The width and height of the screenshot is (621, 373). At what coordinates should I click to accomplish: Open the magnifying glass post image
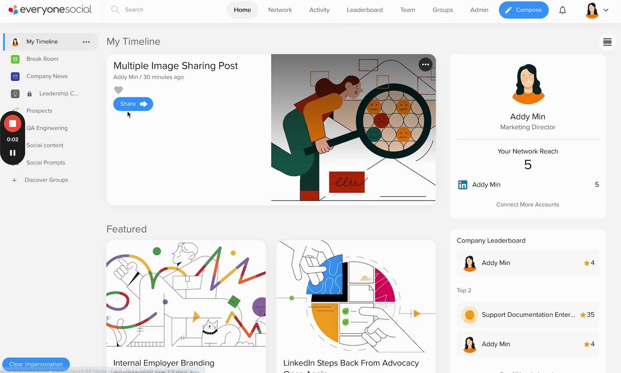(353, 128)
